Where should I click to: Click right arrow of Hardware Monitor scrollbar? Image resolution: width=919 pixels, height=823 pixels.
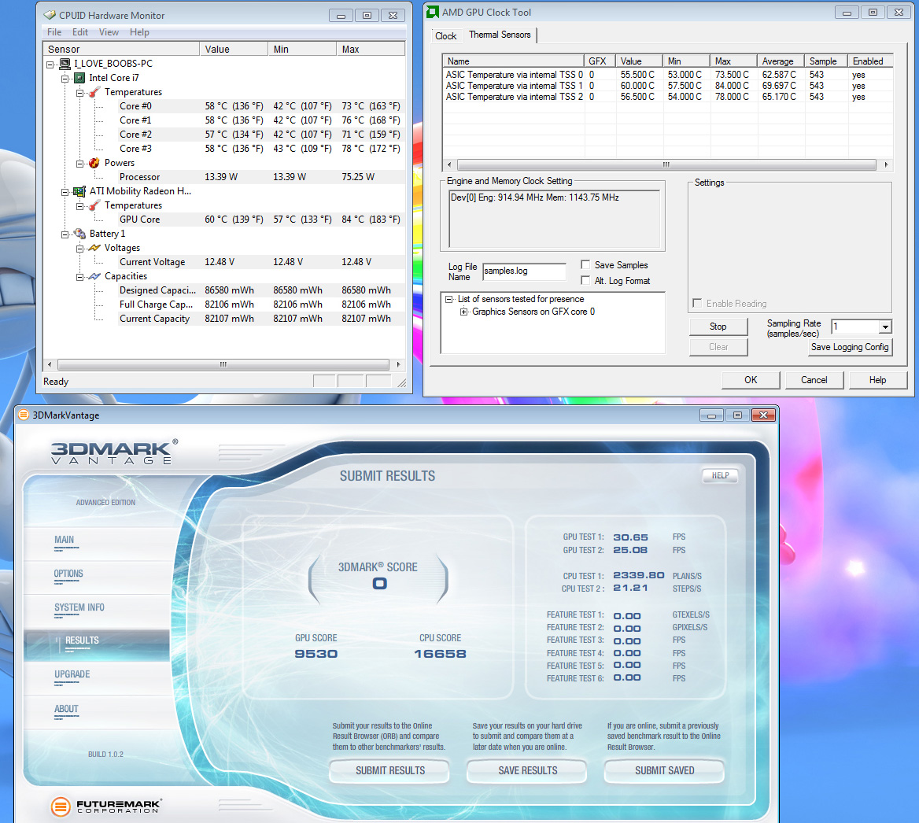pos(399,364)
